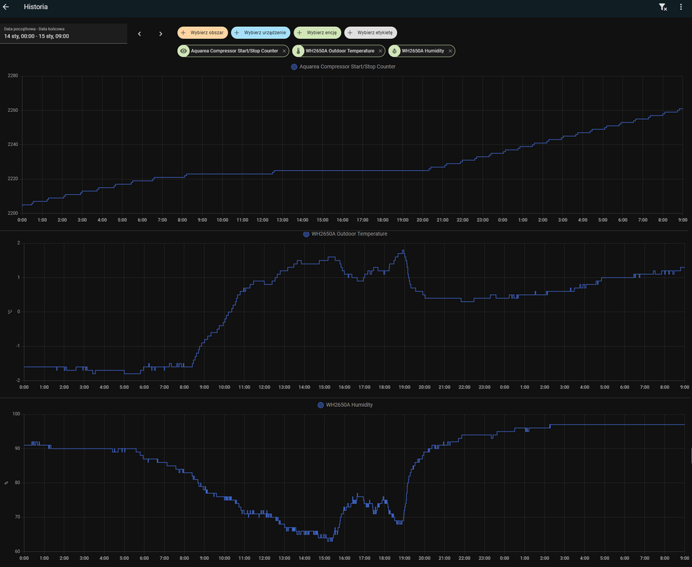Open the 'Wybierz obszar' area picker

(x=202, y=33)
